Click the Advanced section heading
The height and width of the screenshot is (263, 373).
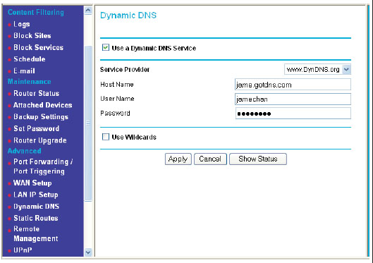[24, 151]
